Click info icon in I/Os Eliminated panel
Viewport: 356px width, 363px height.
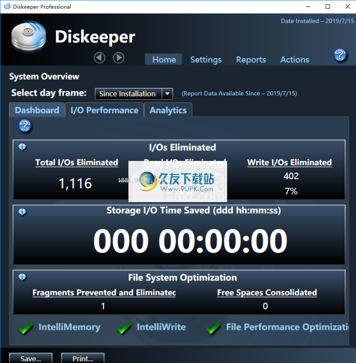[x=22, y=147]
